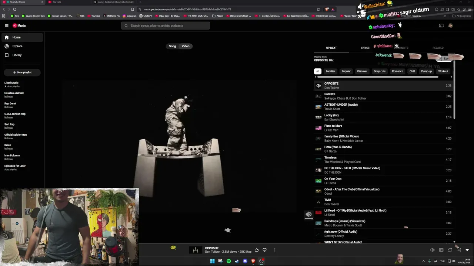Open the three-dot menu for OPPOSITE
Image resolution: width=474 pixels, height=266 pixels.
click(x=275, y=250)
